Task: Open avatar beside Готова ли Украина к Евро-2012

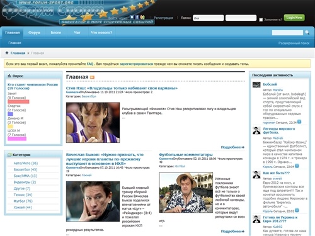Action: click(x=256, y=219)
